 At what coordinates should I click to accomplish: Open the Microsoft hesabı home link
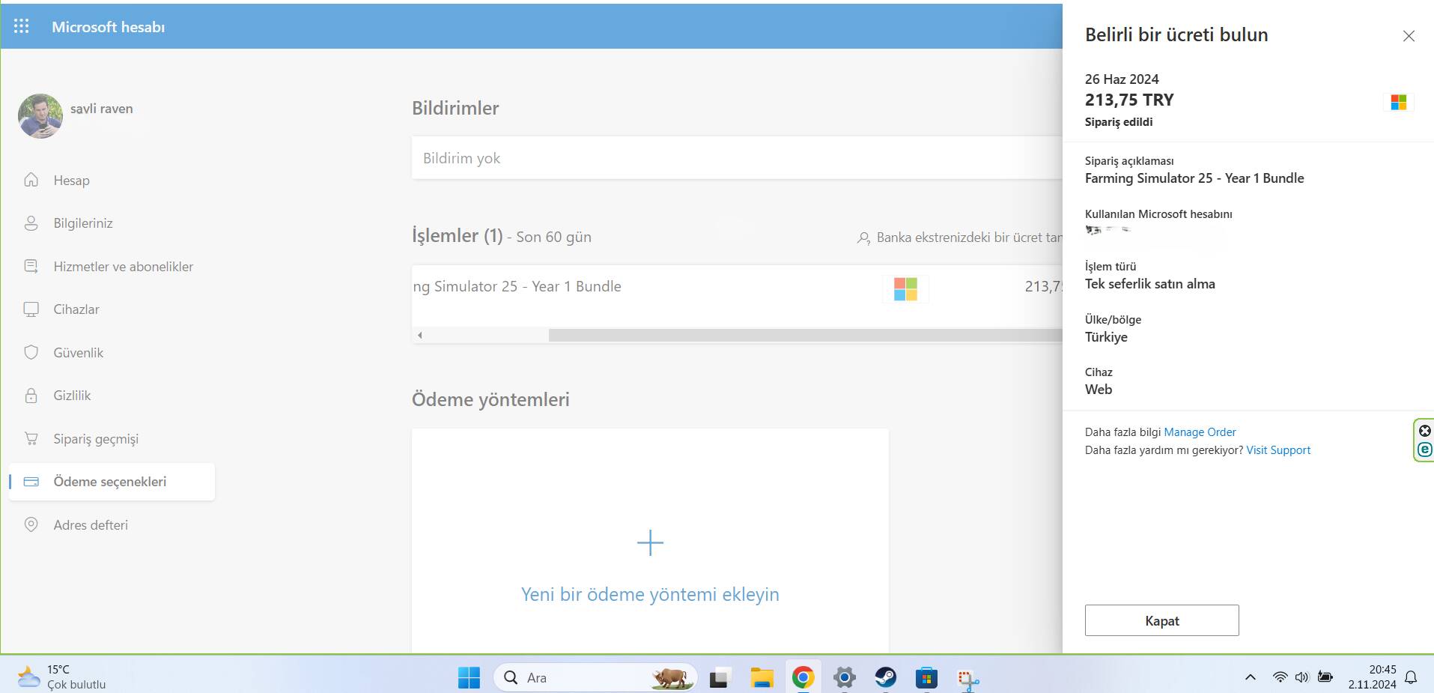108,27
